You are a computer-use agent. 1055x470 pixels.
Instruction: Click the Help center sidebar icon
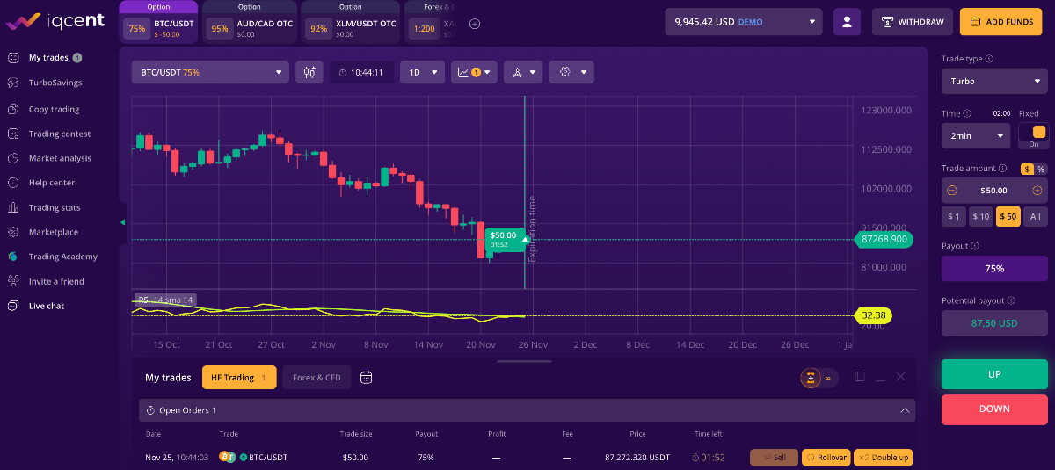[13, 183]
